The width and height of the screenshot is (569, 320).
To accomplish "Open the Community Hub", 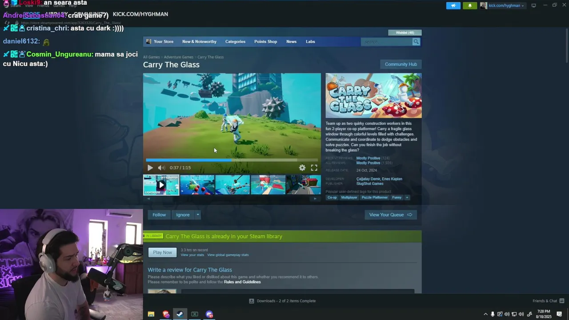I will point(401,64).
